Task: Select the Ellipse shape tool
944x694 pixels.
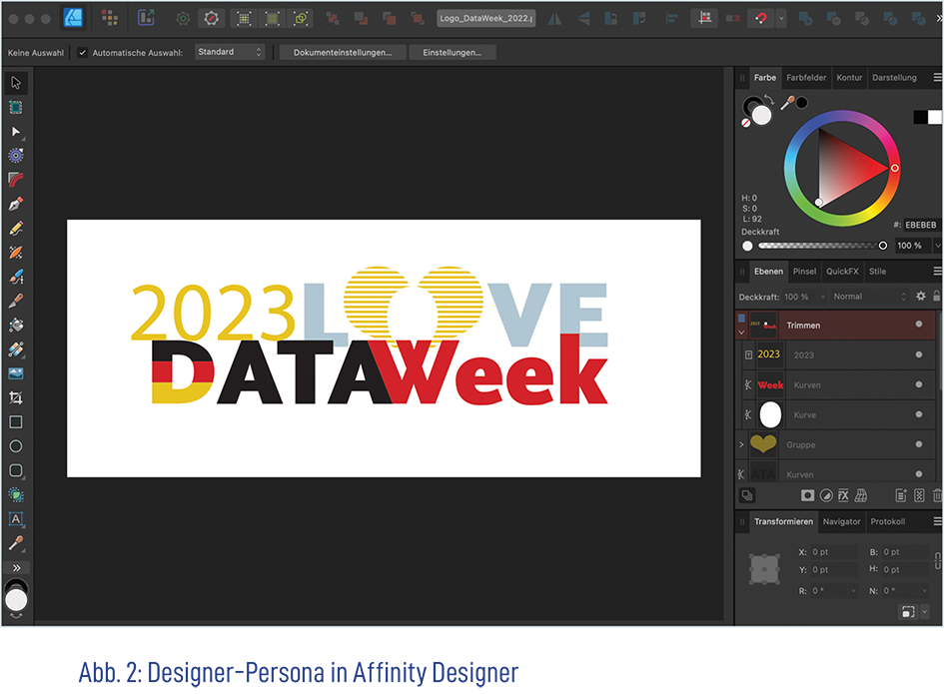Action: coord(16,446)
